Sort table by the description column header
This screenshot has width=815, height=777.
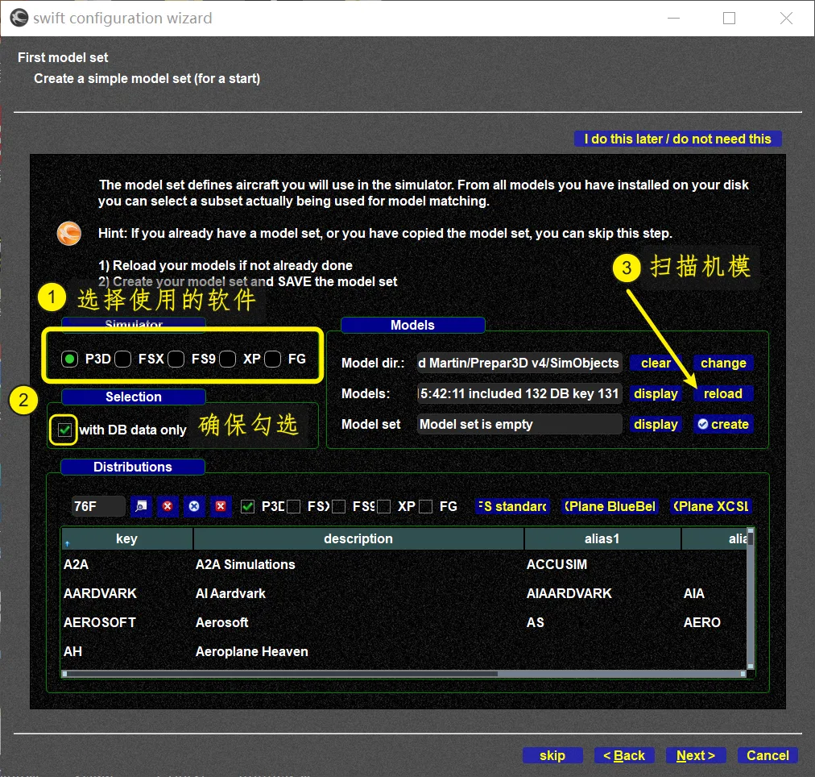click(358, 538)
